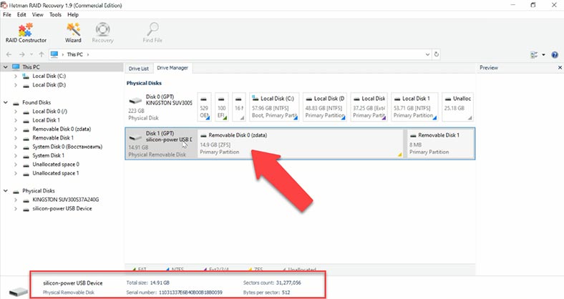
Task: Select Removable Disk 0 (zdata) tree item
Action: click(62, 129)
